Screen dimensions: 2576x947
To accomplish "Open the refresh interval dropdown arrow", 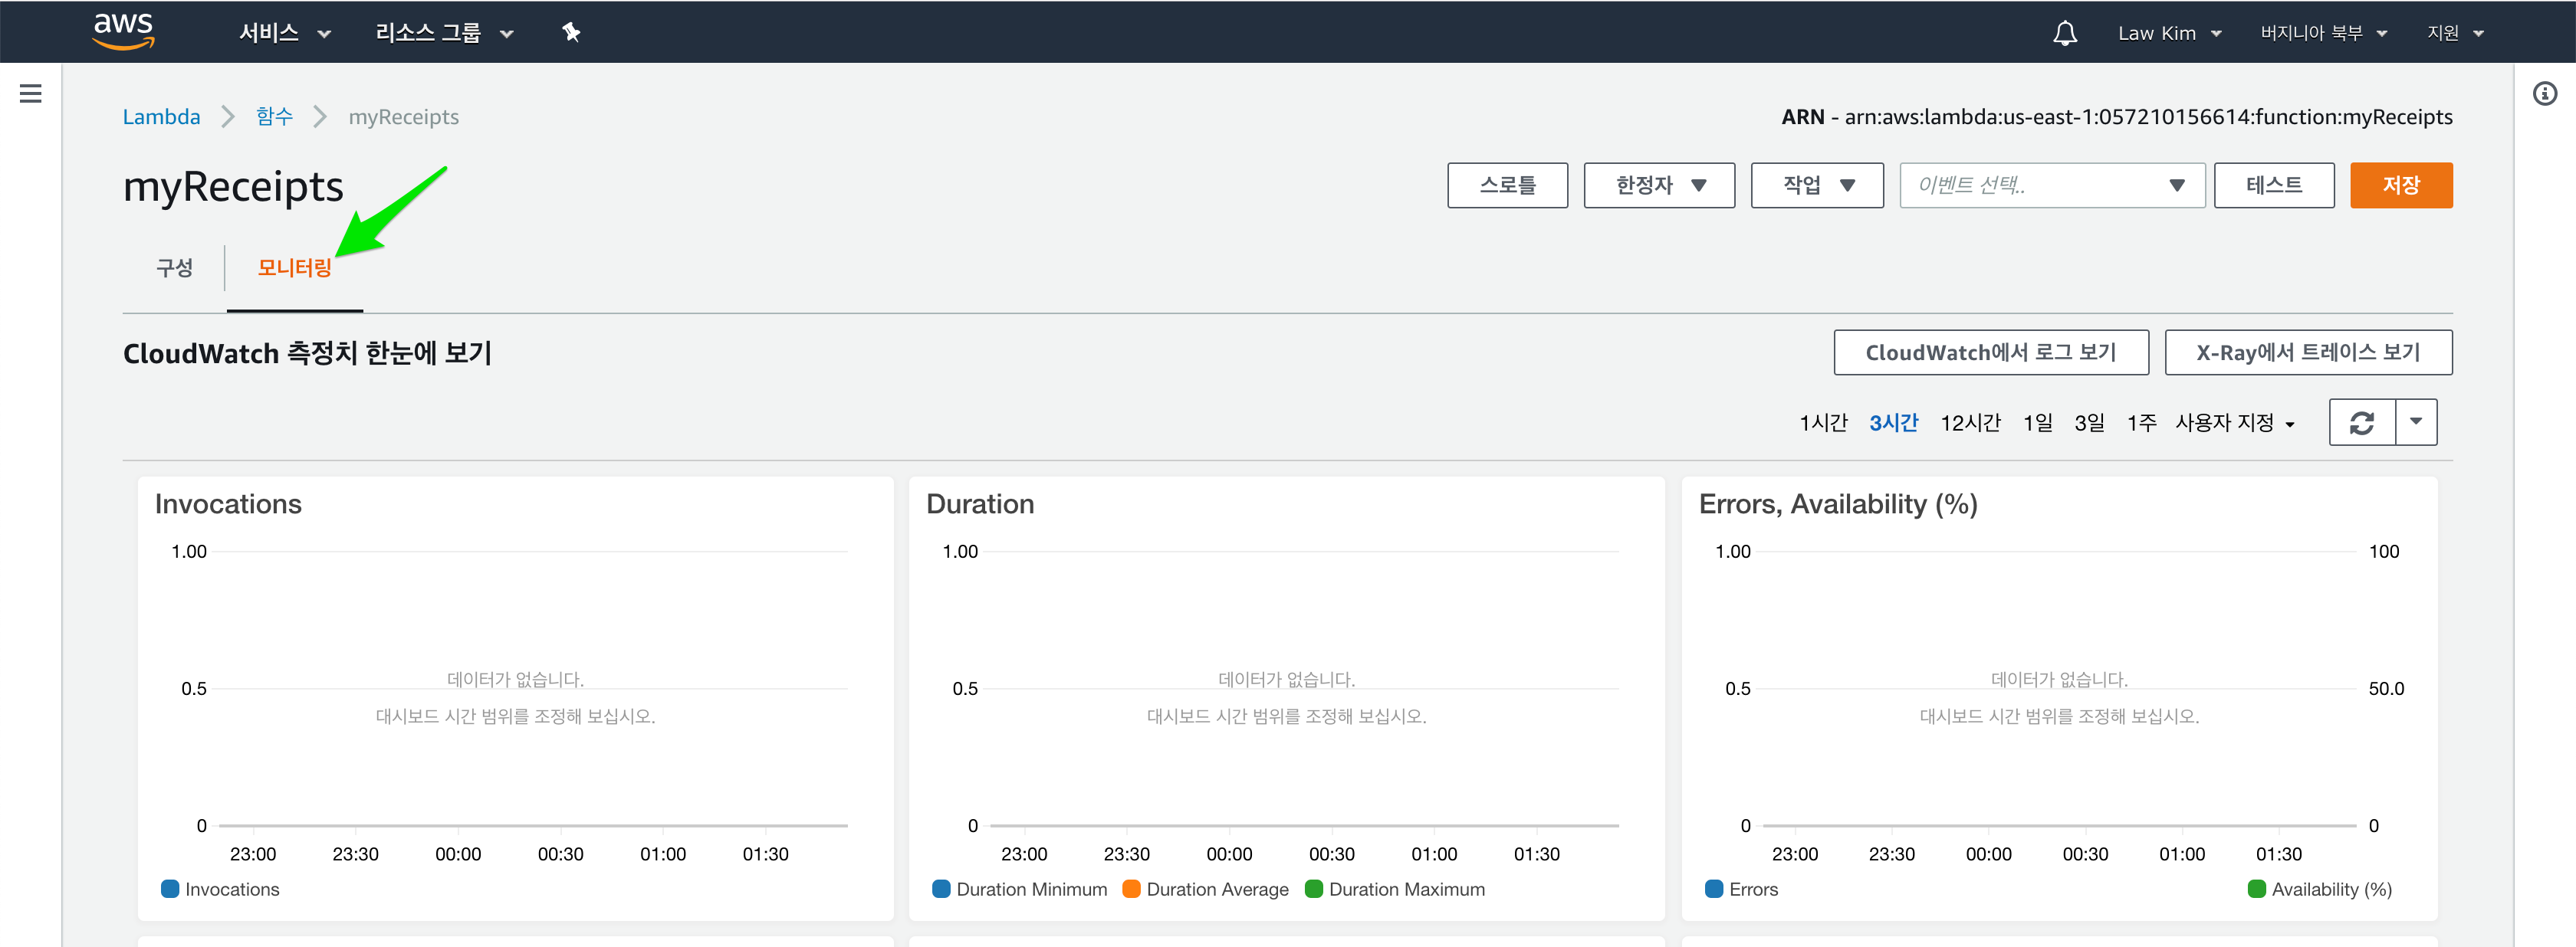I will pos(2416,423).
